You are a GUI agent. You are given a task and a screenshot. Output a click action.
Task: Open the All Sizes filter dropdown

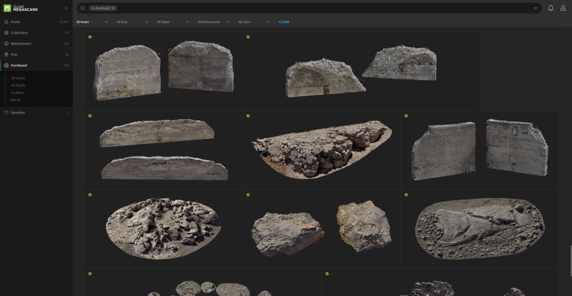(x=132, y=22)
